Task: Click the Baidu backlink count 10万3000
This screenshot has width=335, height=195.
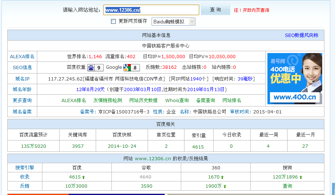Action: pos(76,186)
